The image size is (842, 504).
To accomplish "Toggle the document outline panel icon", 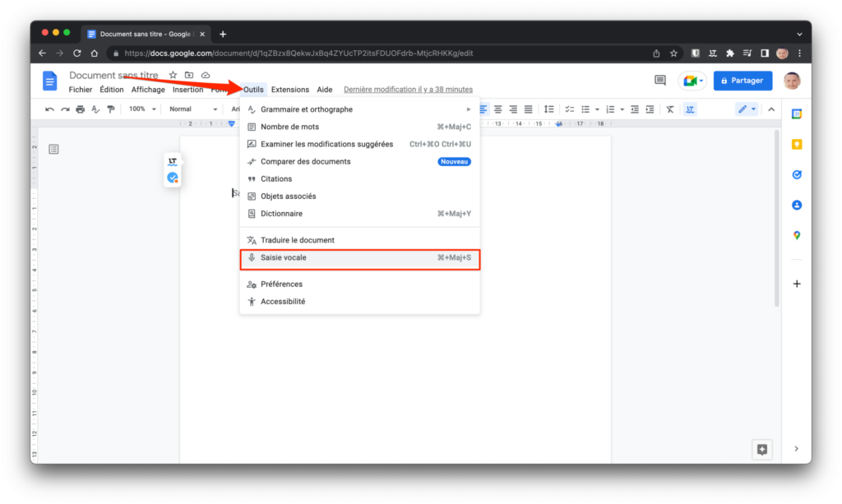I will point(53,149).
